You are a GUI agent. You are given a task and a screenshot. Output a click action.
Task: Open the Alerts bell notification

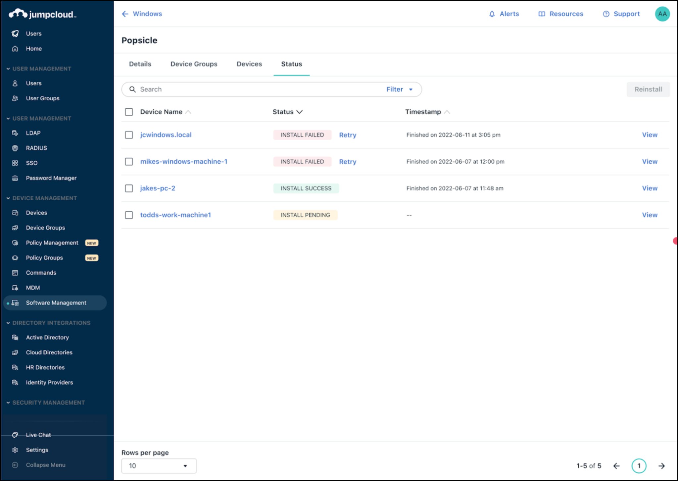coord(504,14)
